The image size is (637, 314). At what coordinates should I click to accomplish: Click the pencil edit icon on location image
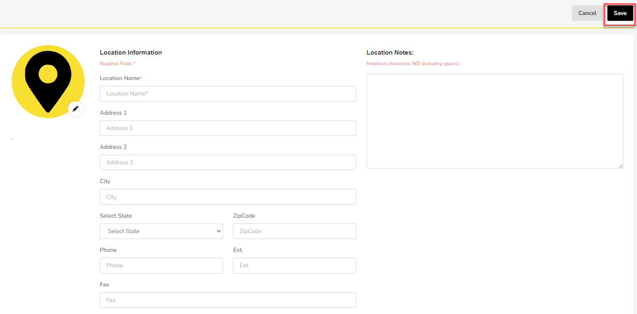click(75, 109)
